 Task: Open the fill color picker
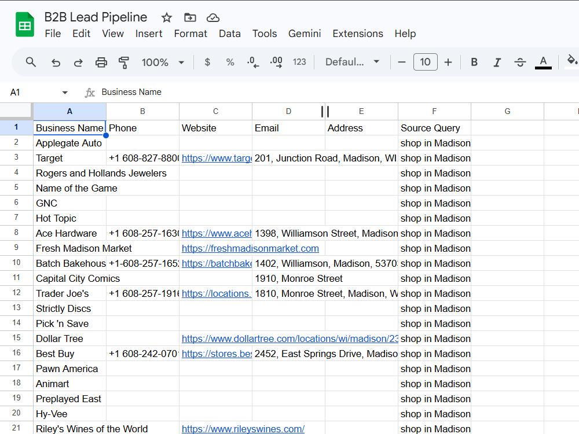point(571,61)
